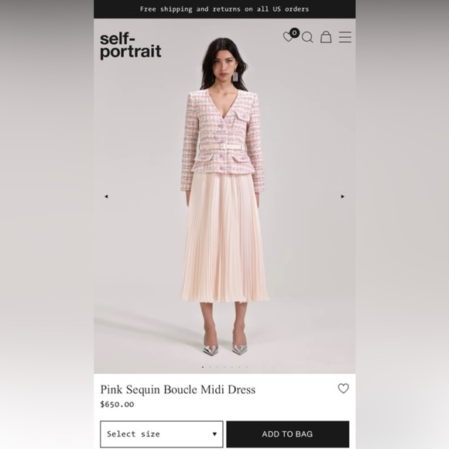Viewport: 449px width, 449px height.
Task: Expand the Select size dropdown
Action: (x=162, y=434)
